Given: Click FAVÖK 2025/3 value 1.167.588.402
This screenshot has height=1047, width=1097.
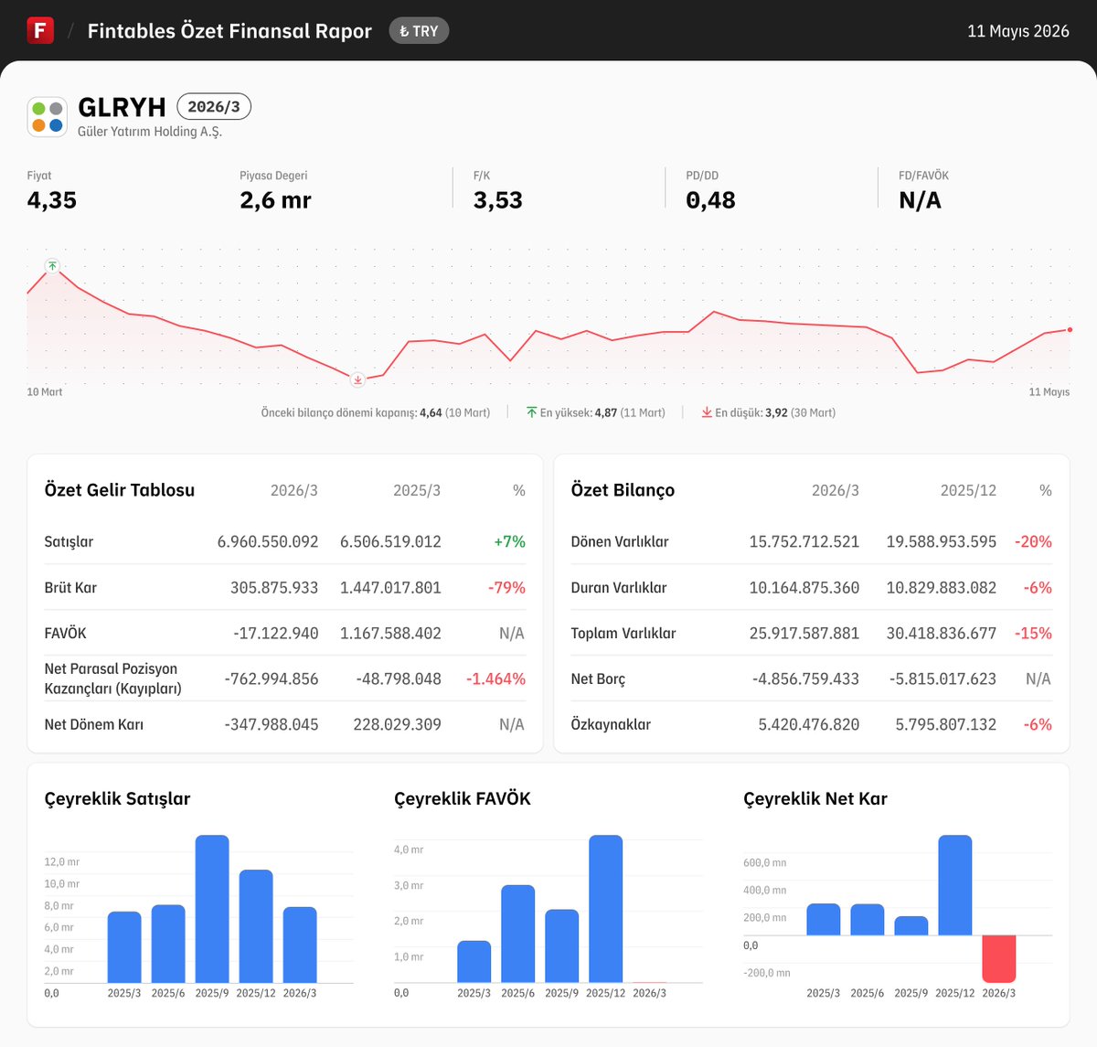Looking at the screenshot, I should [390, 633].
